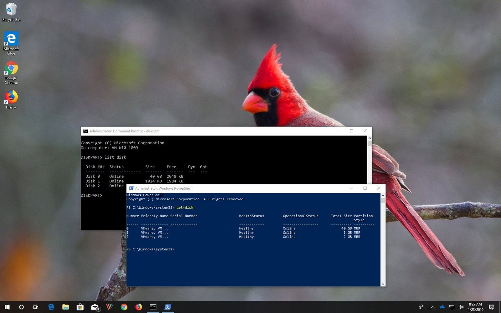
Task: Open the volume speaker tray icon
Action: 461,307
